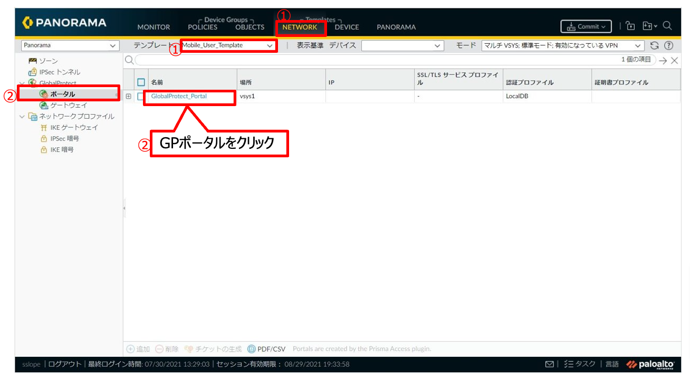
Task: Open the POLICIES tab
Action: click(203, 27)
